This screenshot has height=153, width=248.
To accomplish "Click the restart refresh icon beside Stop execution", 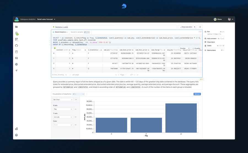I will [200, 27].
